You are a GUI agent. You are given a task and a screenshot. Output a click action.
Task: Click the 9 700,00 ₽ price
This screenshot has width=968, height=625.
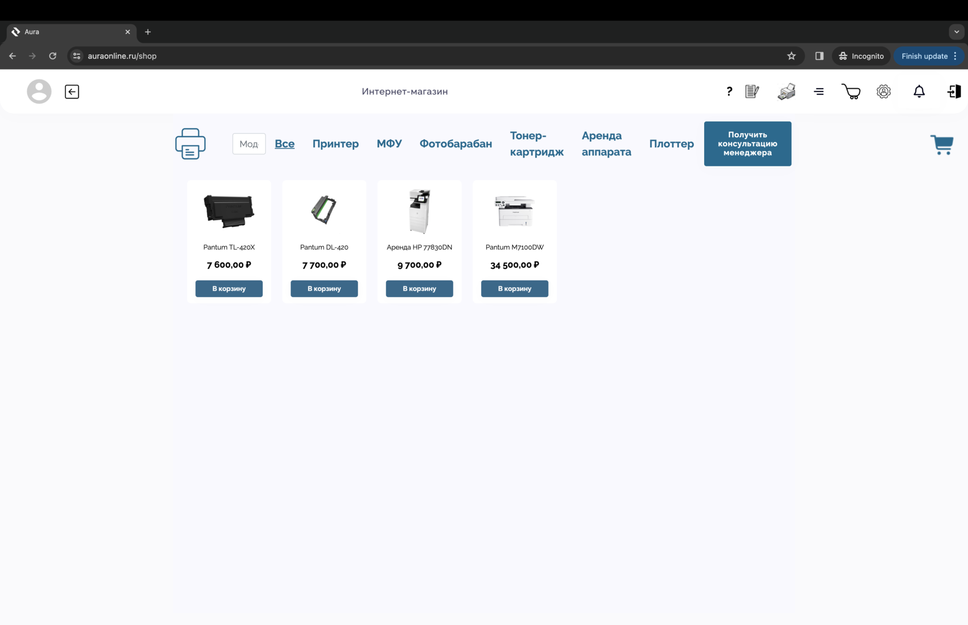[419, 265]
